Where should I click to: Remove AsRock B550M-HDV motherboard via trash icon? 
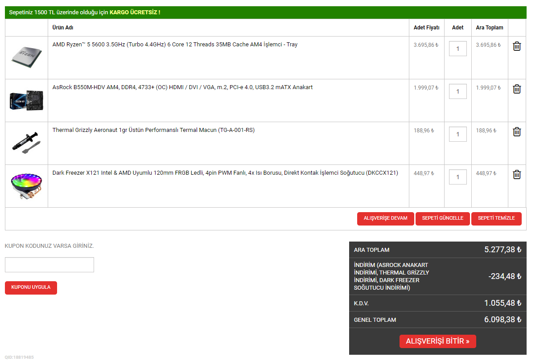click(517, 89)
